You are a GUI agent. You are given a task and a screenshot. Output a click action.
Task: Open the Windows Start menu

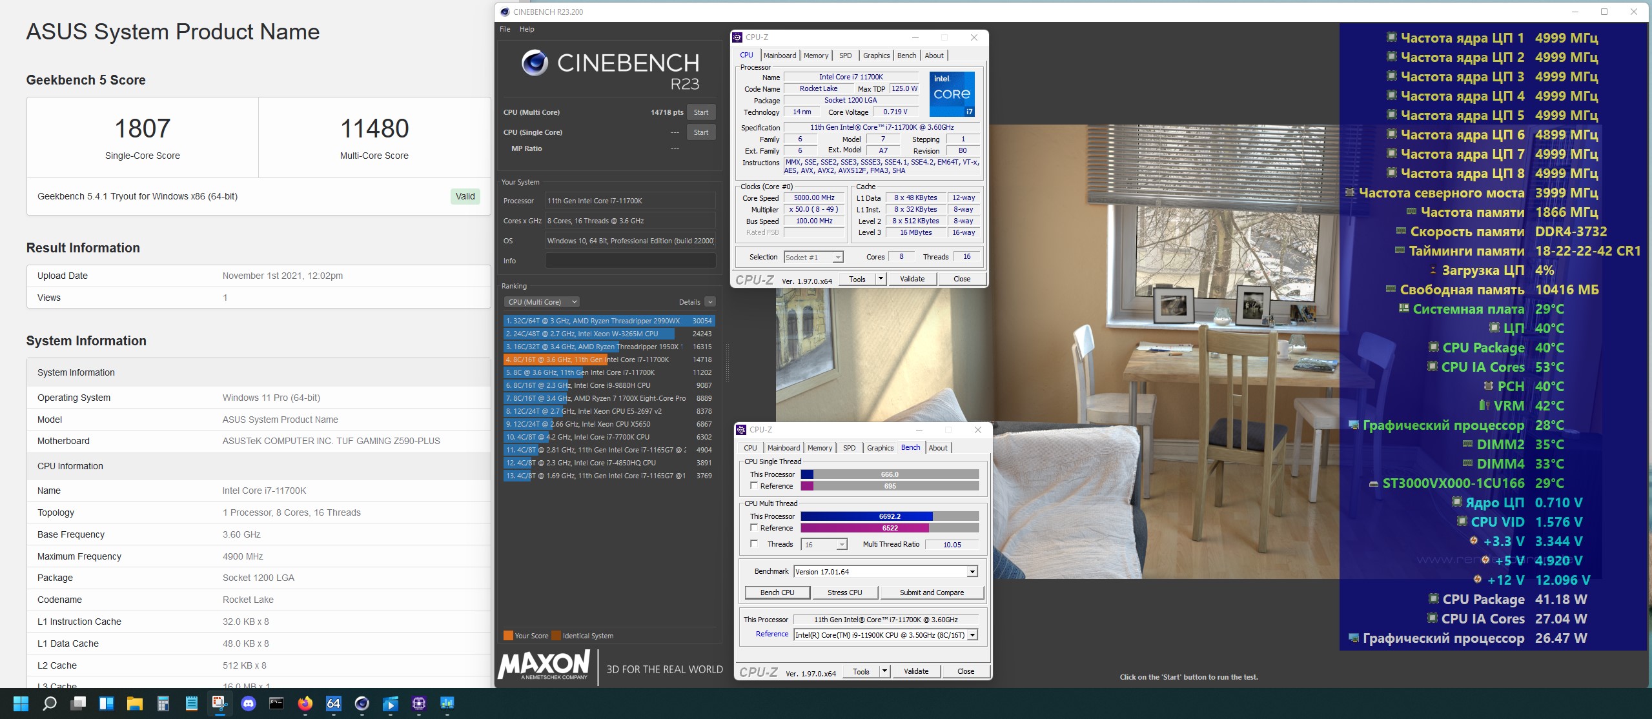point(21,704)
